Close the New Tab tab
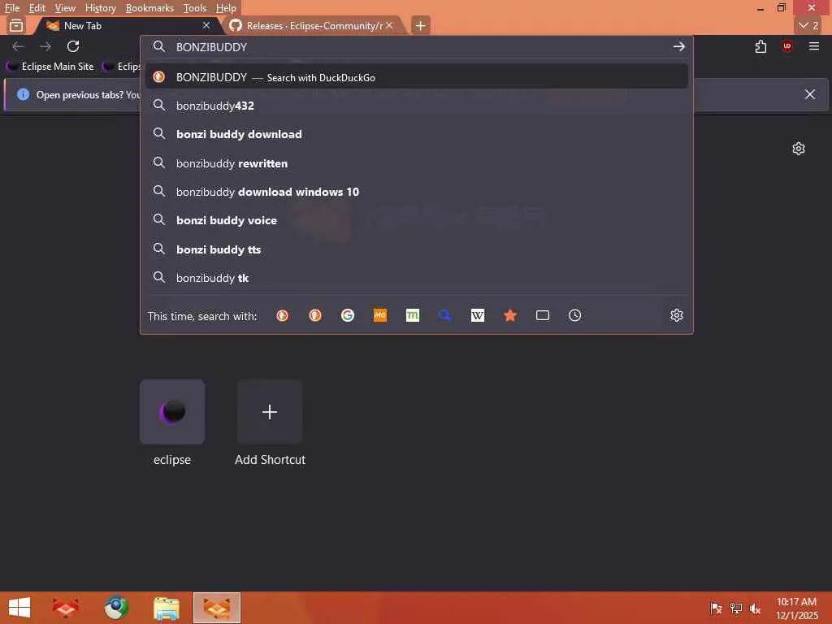The width and height of the screenshot is (832, 624). coord(206,25)
